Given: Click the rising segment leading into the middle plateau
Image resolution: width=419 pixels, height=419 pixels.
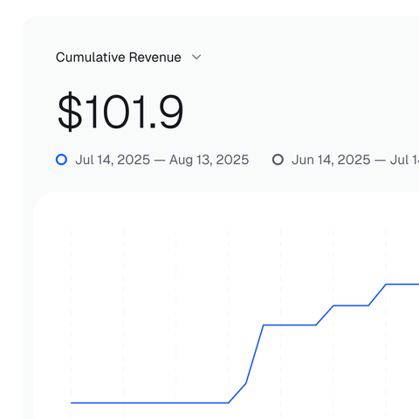Looking at the screenshot, I should pos(325,315).
